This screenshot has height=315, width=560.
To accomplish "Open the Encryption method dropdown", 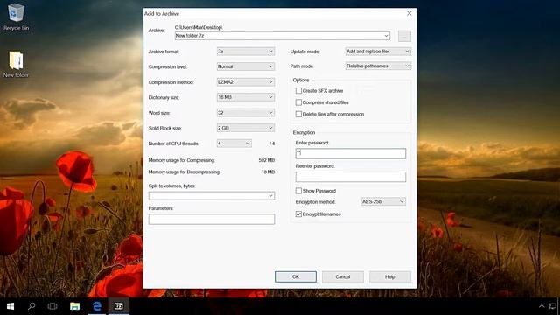I will click(x=383, y=202).
